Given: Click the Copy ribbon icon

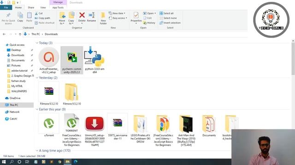Looking at the screenshot, I should pyautogui.click(x=20, y=17).
